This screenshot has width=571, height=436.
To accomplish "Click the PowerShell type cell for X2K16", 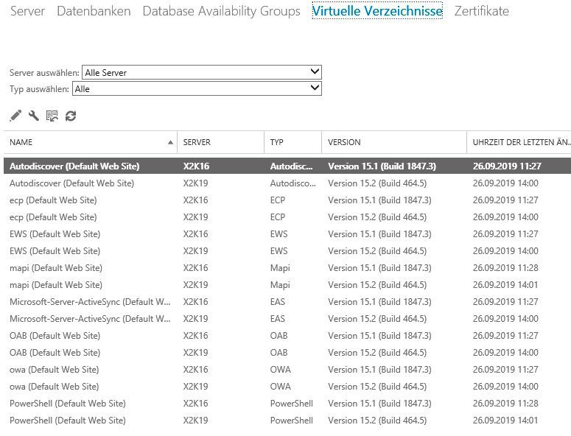I will (x=291, y=404).
